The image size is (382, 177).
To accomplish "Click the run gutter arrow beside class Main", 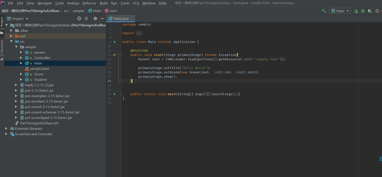I will 115,42.
